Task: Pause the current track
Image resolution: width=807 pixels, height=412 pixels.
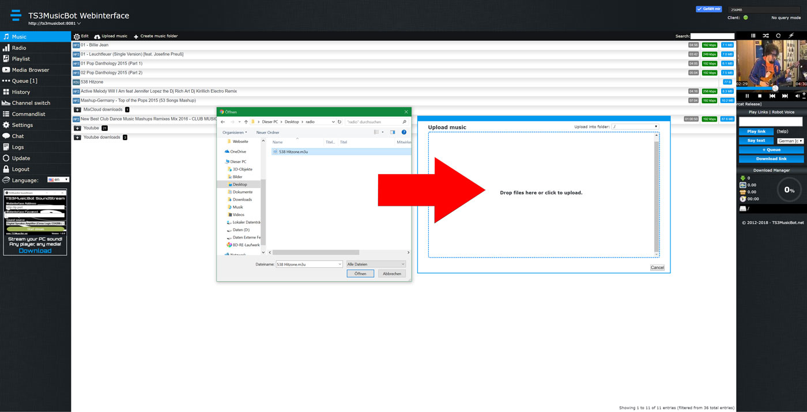Action: tap(747, 96)
